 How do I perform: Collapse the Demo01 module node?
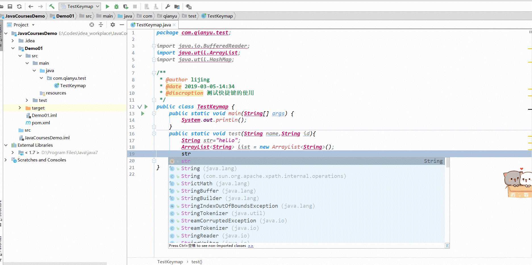13,48
